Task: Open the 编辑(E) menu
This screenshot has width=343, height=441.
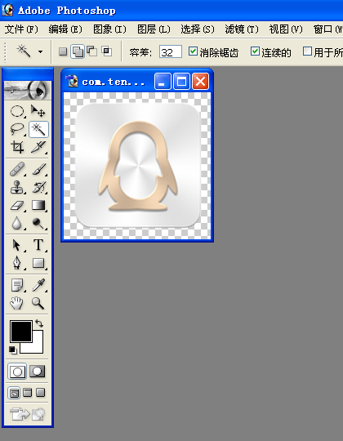Action: pyautogui.click(x=65, y=29)
